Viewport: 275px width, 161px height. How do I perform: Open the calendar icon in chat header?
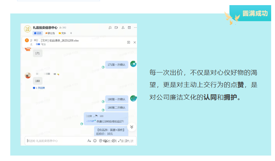[129, 28]
